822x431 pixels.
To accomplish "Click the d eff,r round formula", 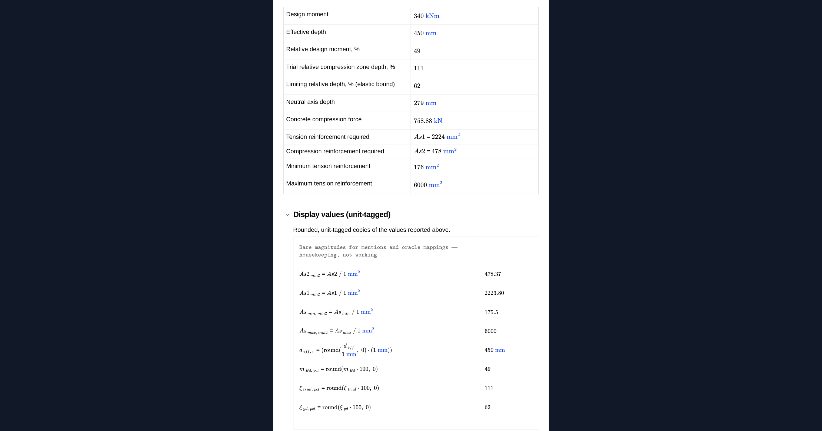I will 345,350.
